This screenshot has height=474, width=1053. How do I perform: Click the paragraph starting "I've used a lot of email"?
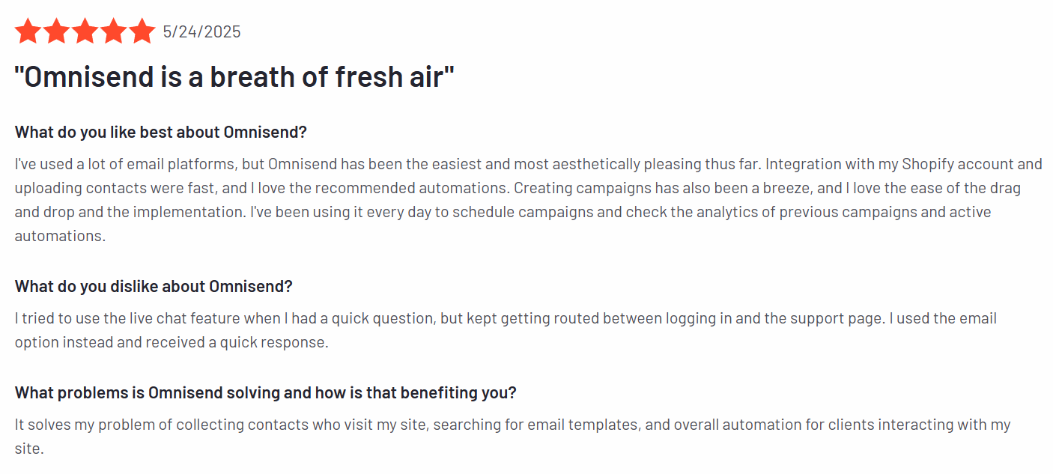[528, 200]
